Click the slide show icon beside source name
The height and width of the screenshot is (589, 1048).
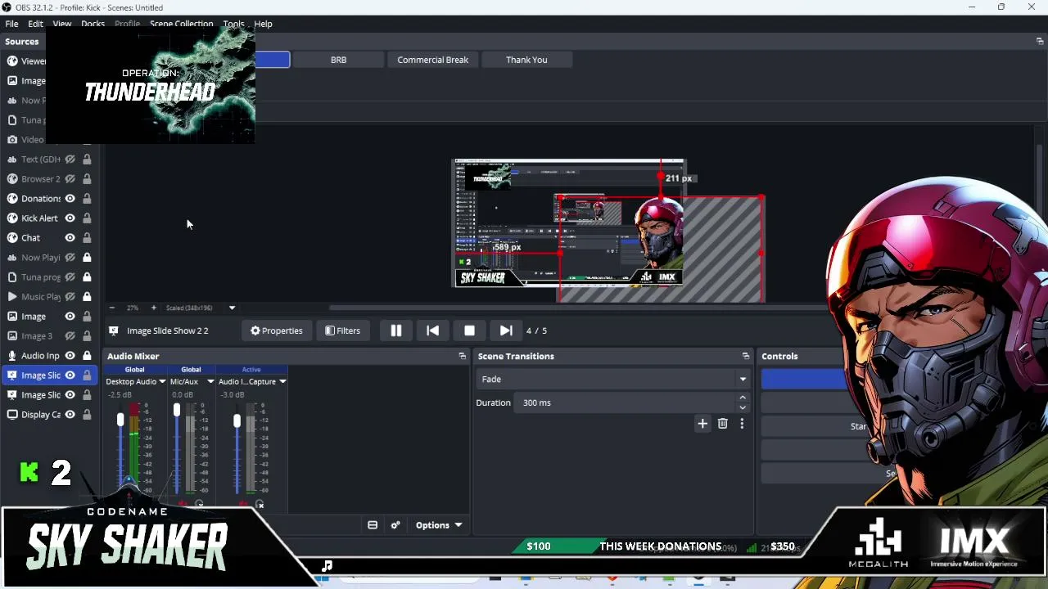point(114,330)
